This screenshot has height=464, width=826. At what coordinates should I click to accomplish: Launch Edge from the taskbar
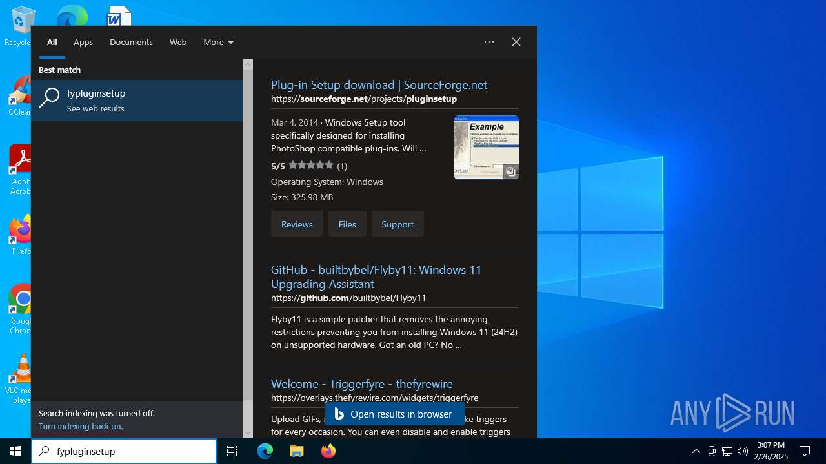click(x=265, y=451)
